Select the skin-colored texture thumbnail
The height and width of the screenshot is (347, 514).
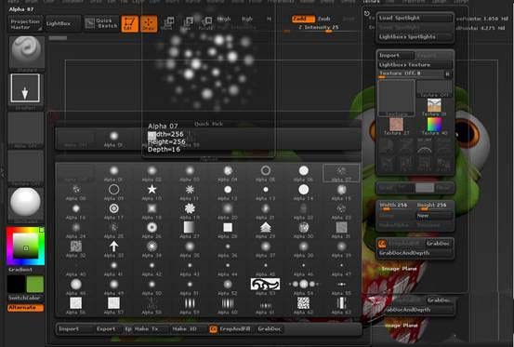coord(396,125)
